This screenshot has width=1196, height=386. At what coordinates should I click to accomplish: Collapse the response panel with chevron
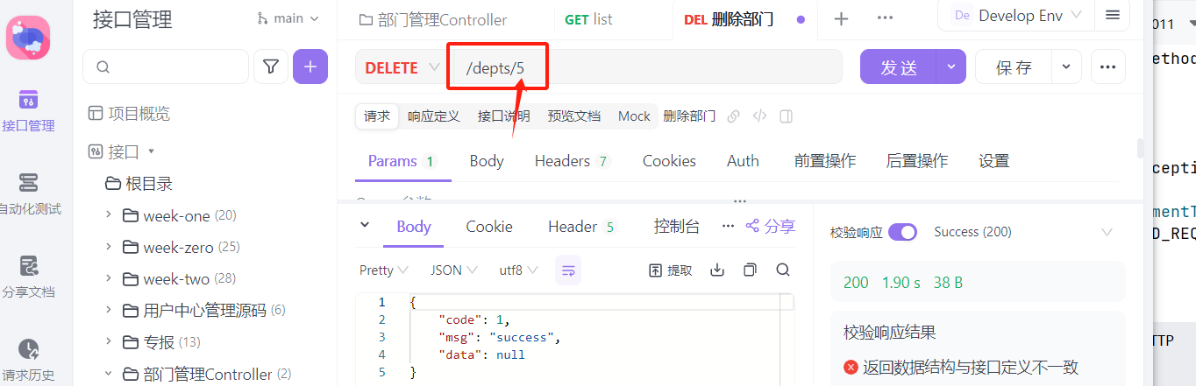pos(365,227)
